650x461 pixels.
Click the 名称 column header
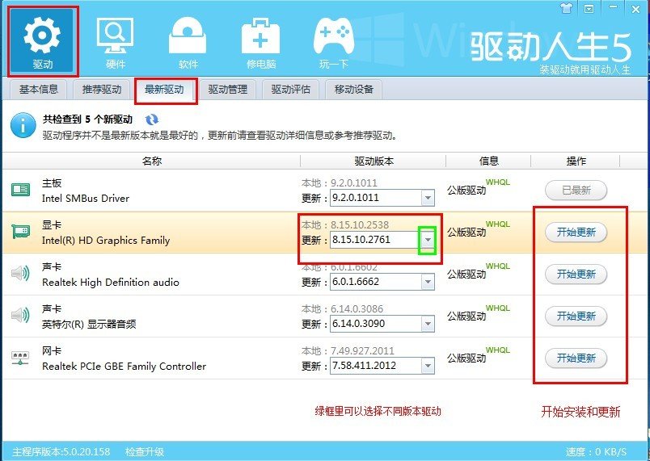tap(152, 161)
